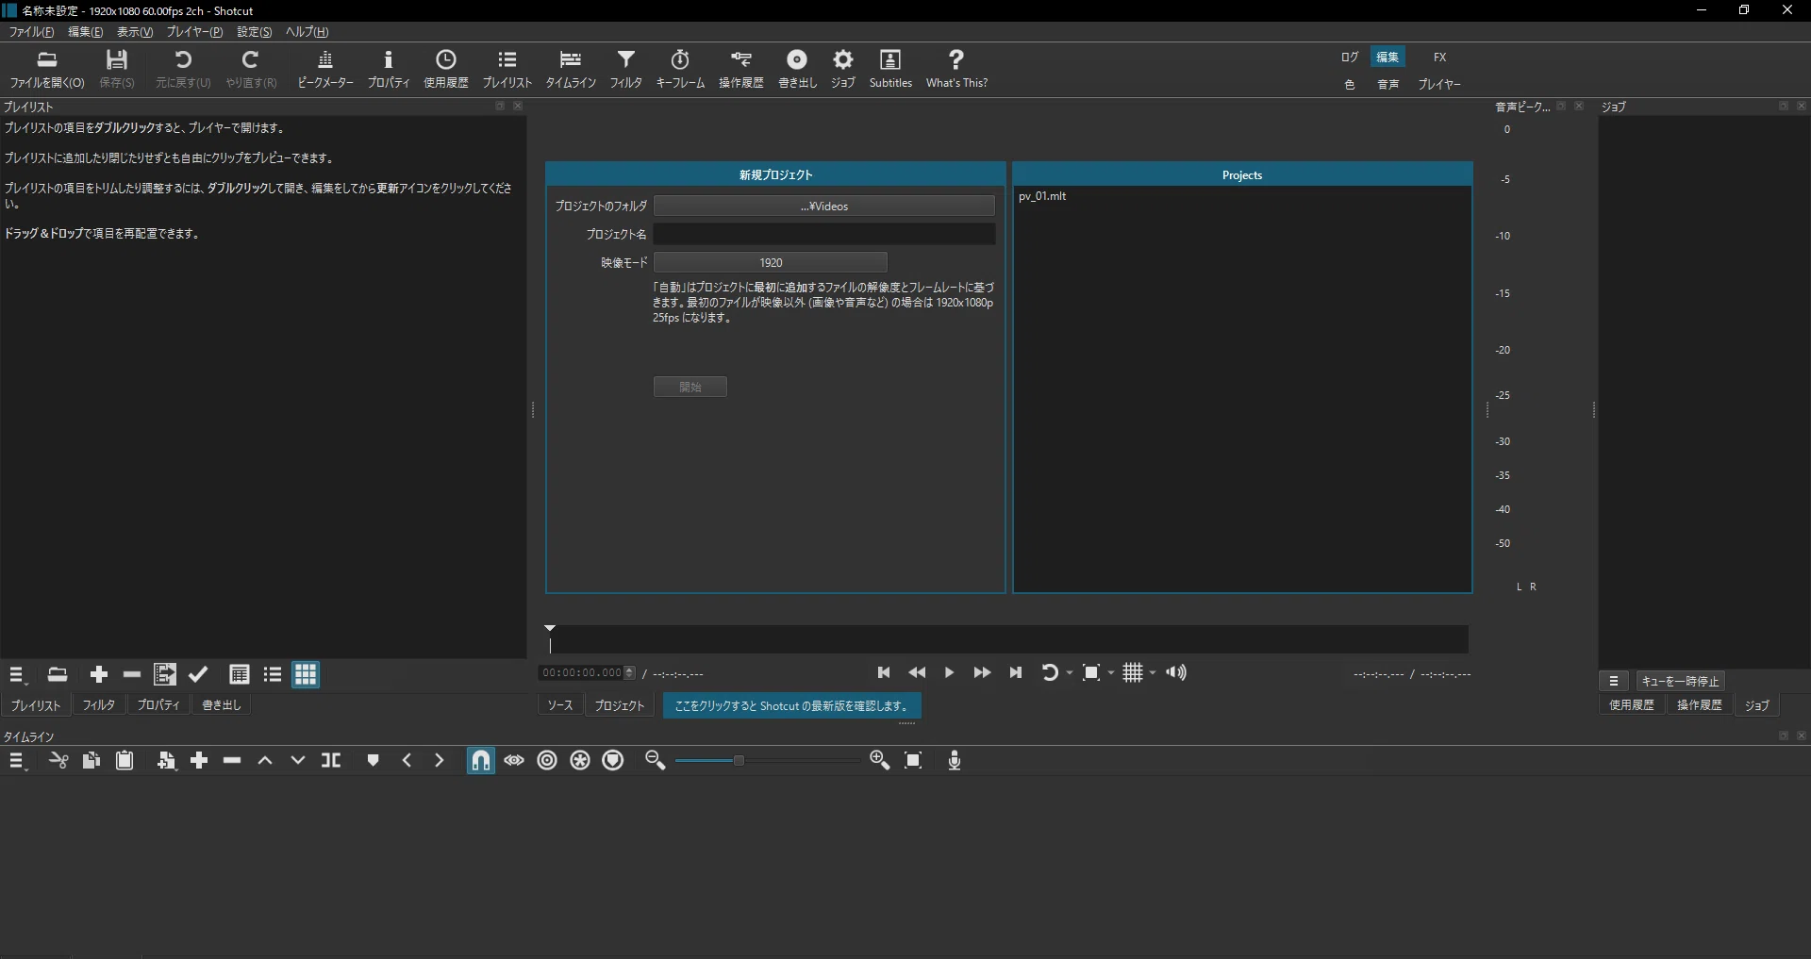Open the 編集(E) menu
Viewport: 1811px width, 959px height.
85,32
